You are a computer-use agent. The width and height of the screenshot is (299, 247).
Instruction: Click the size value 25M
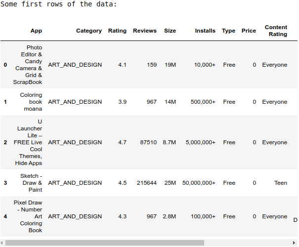pos(170,183)
